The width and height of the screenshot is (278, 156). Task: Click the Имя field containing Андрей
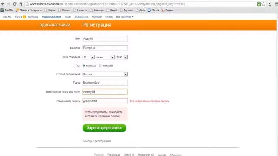[105, 39]
